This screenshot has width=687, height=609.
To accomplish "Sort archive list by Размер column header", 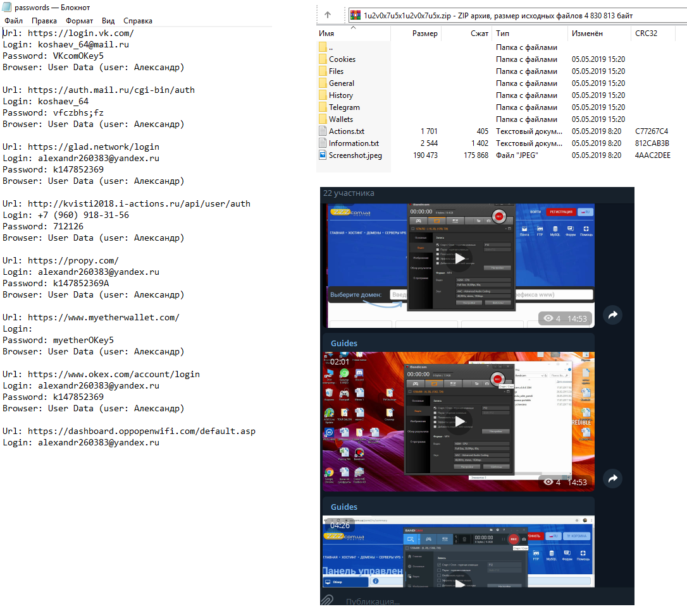I will tap(424, 33).
